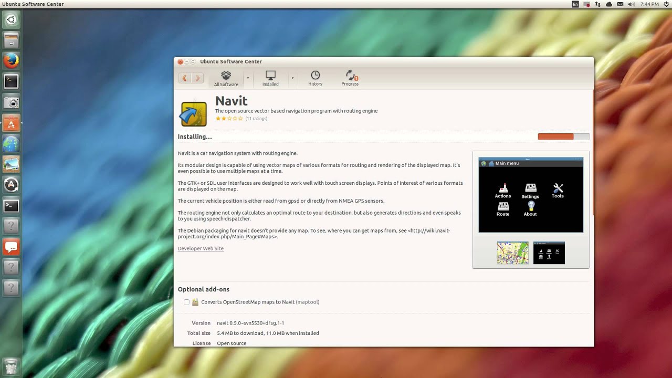Screen dimensions: 672x378
Task: Maximize the Ubuntu Software Center window
Action: [193, 61]
